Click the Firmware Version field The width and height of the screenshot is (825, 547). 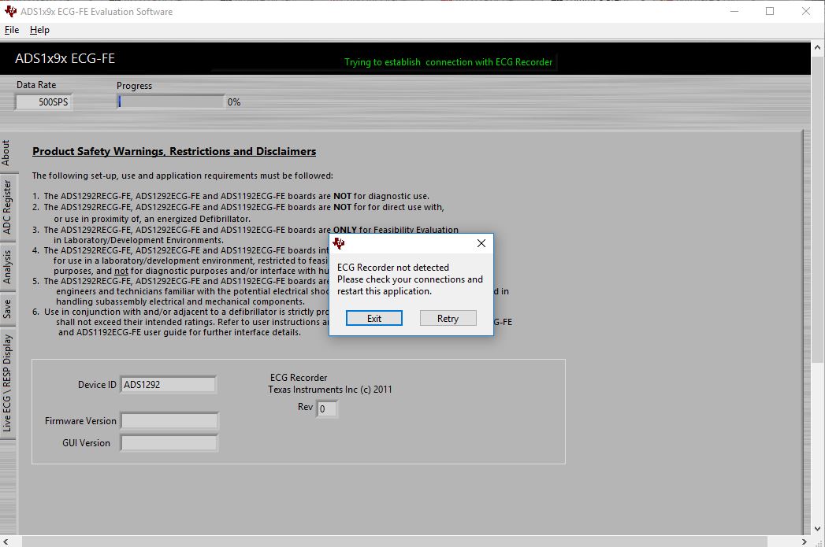click(169, 421)
